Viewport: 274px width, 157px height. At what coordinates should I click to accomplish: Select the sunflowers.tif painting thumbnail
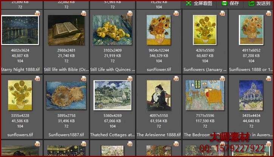[x=20, y=95]
